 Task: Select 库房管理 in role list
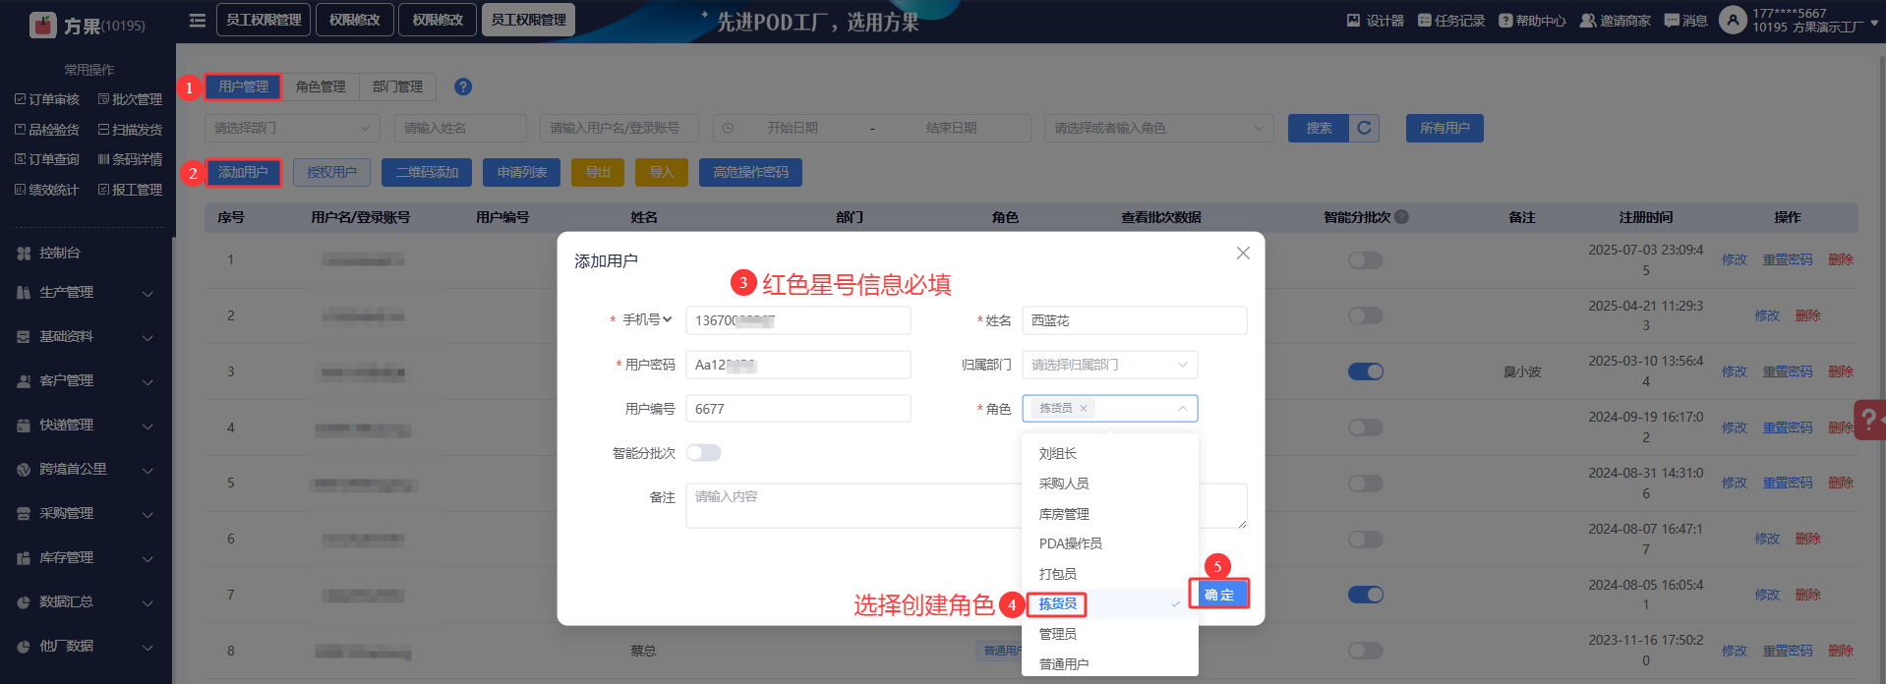tap(1109, 514)
